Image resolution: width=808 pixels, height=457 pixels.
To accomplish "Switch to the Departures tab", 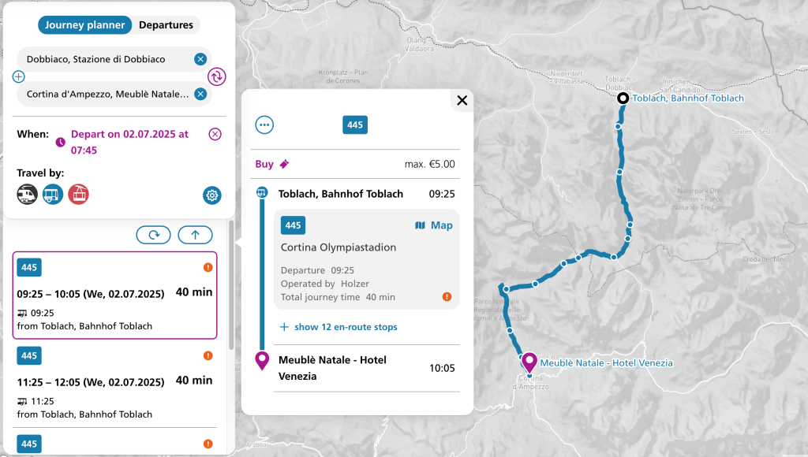I will click(x=166, y=25).
